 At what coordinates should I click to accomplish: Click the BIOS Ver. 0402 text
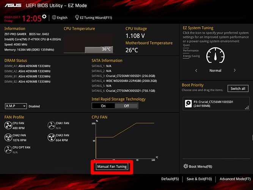[x=39, y=34]
